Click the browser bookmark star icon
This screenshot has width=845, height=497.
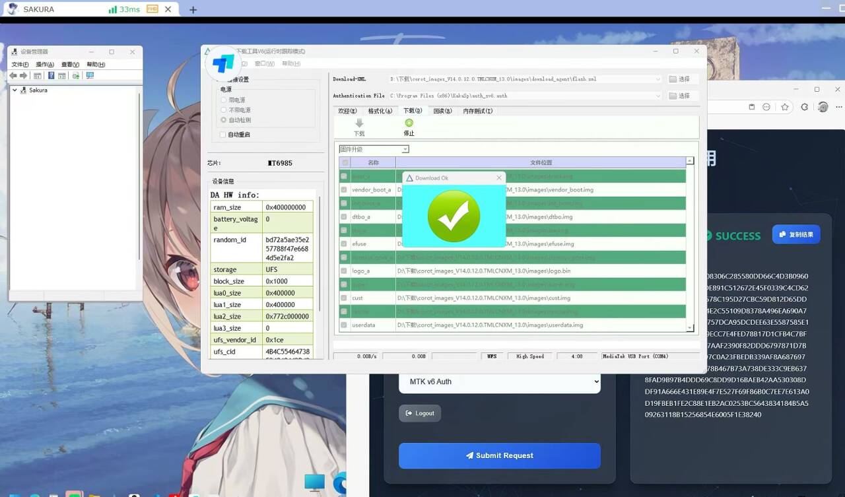(785, 107)
